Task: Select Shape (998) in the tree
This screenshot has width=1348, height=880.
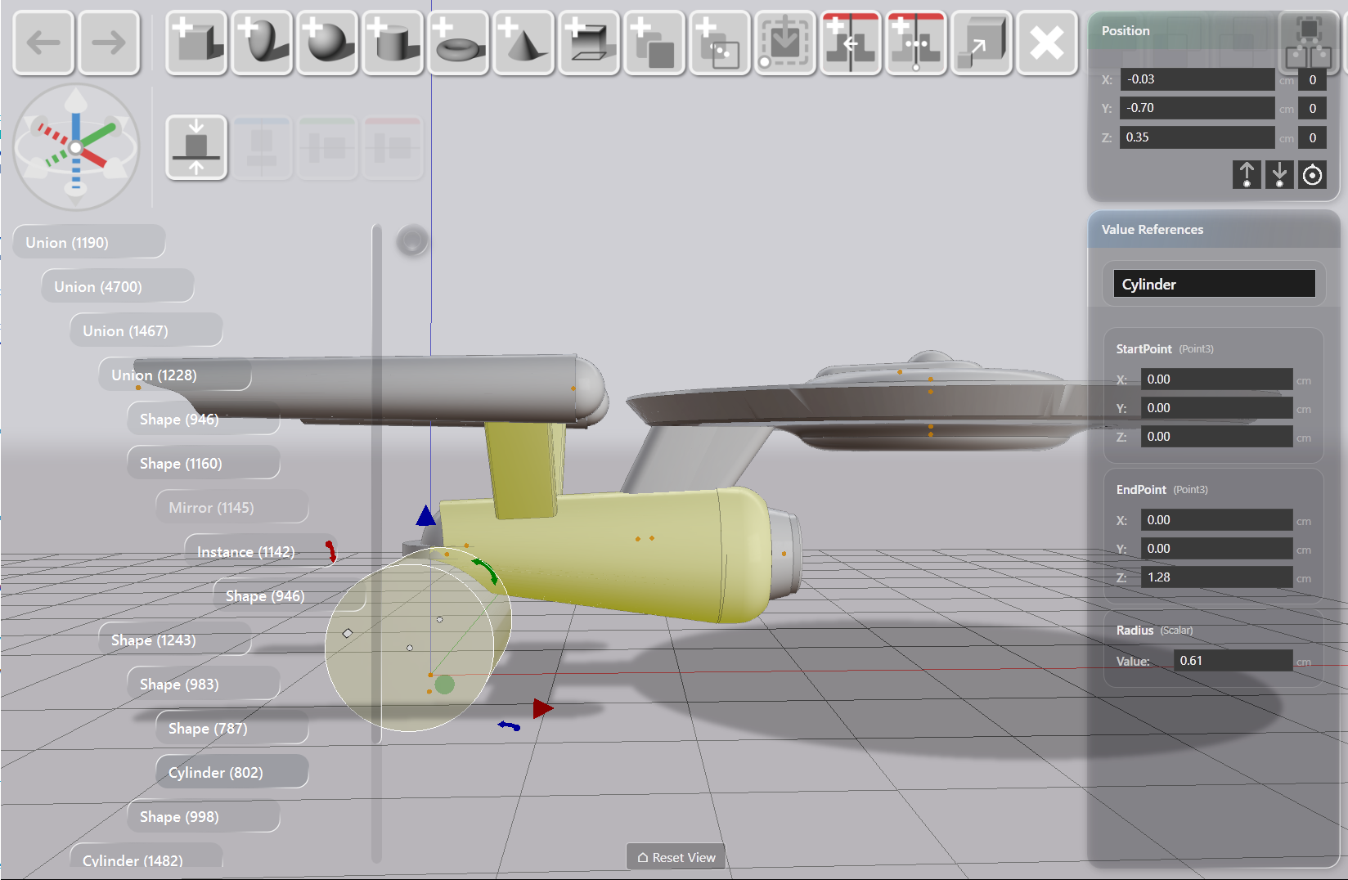Action: click(204, 816)
